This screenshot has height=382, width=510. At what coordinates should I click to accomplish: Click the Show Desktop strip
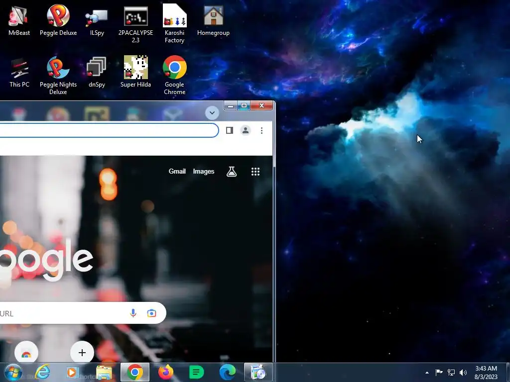[x=508, y=372]
